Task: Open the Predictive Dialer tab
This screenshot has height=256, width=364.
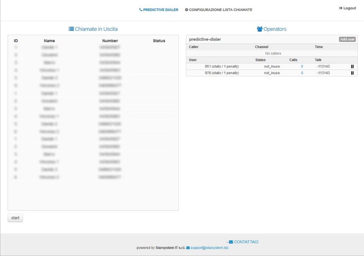Action: pyautogui.click(x=160, y=10)
